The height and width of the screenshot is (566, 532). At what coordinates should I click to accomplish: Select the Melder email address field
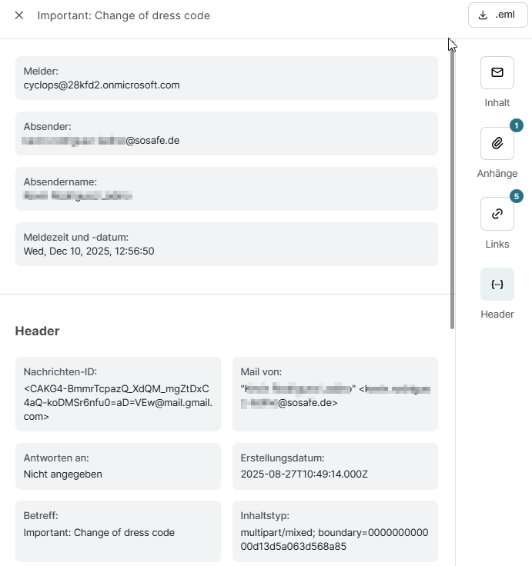click(102, 85)
